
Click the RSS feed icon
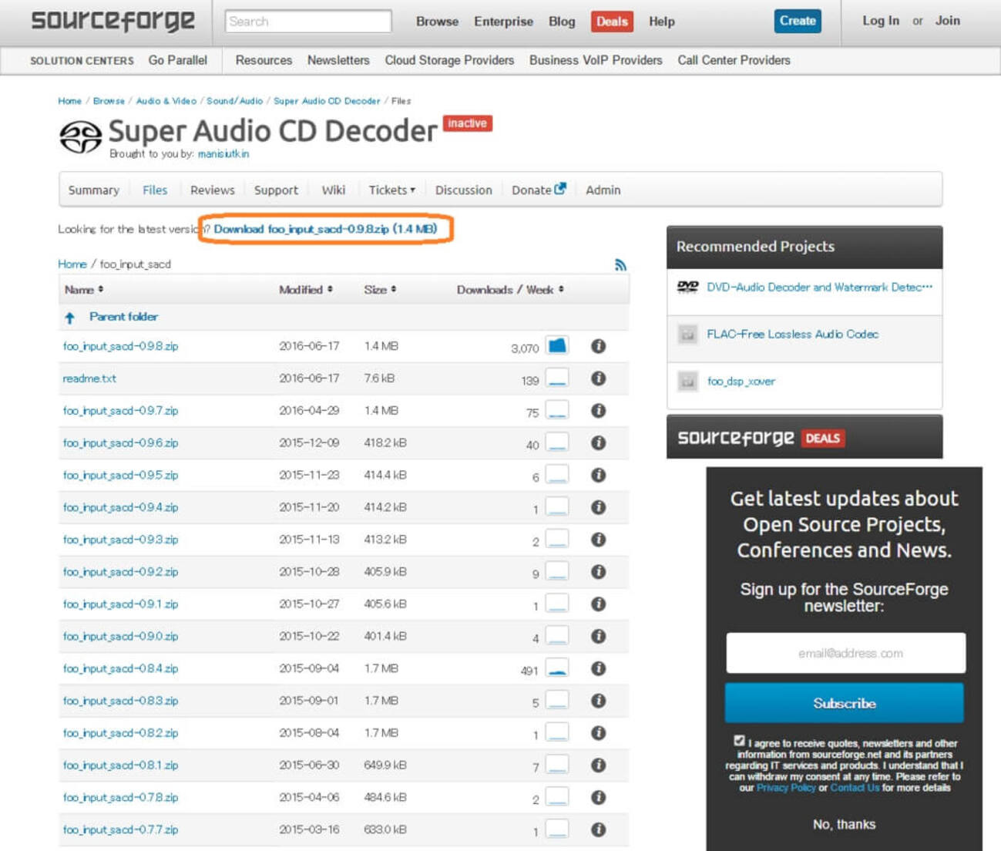(x=620, y=265)
